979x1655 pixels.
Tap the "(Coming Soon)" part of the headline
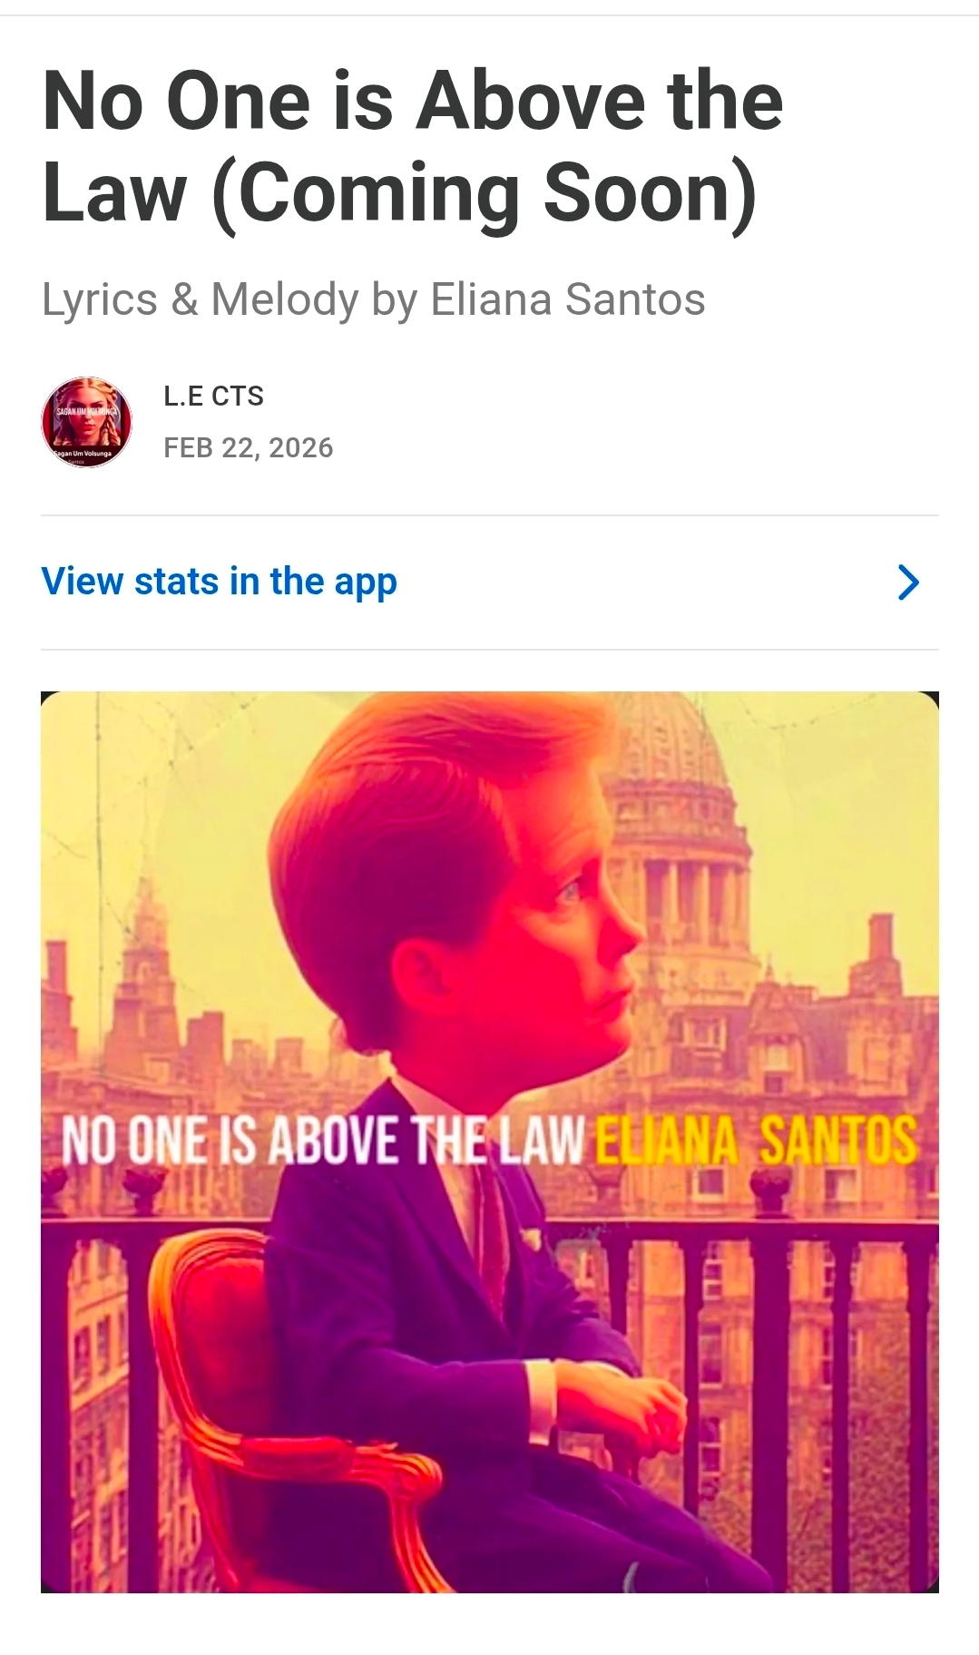[x=484, y=193]
